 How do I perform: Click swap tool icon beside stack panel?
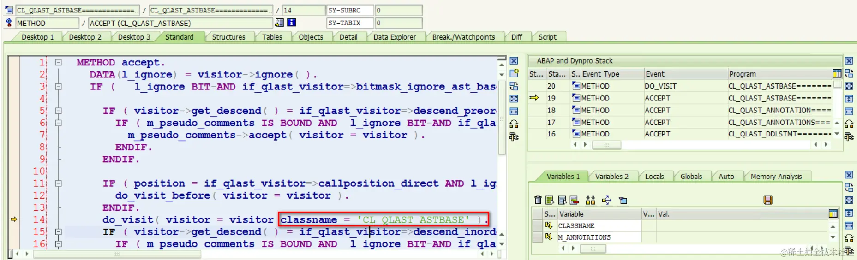(849, 73)
